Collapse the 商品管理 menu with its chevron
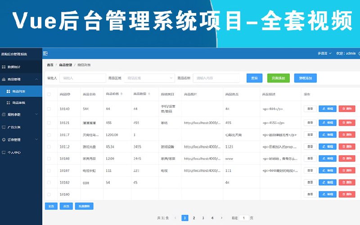Viewport: 360px width, 225px height. point(36,79)
